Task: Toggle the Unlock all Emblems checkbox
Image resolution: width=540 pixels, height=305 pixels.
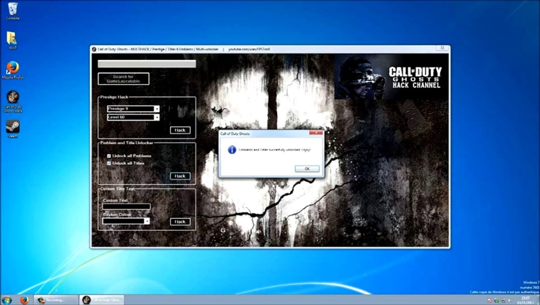Action: (x=109, y=156)
